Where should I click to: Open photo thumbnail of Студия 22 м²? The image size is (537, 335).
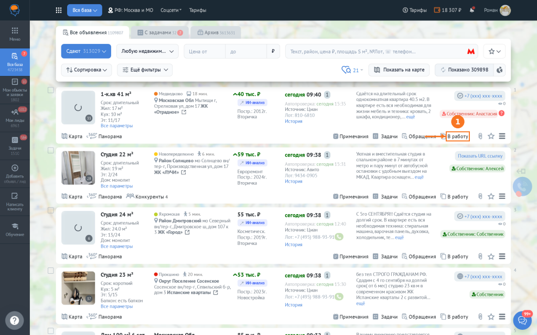(x=78, y=168)
